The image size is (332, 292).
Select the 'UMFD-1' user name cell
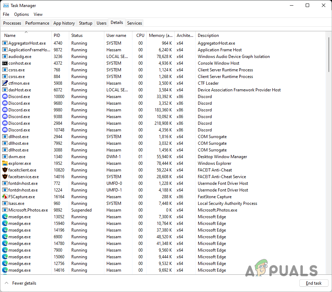pyautogui.click(x=114, y=190)
